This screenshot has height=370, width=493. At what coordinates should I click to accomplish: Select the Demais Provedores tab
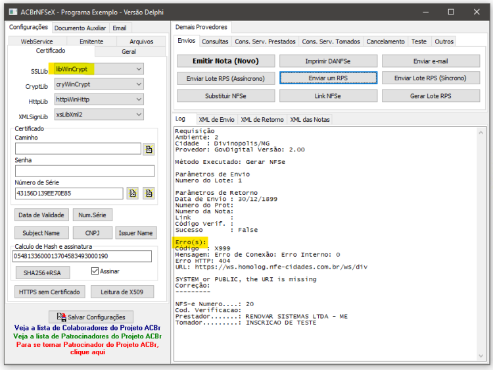pos(201,27)
